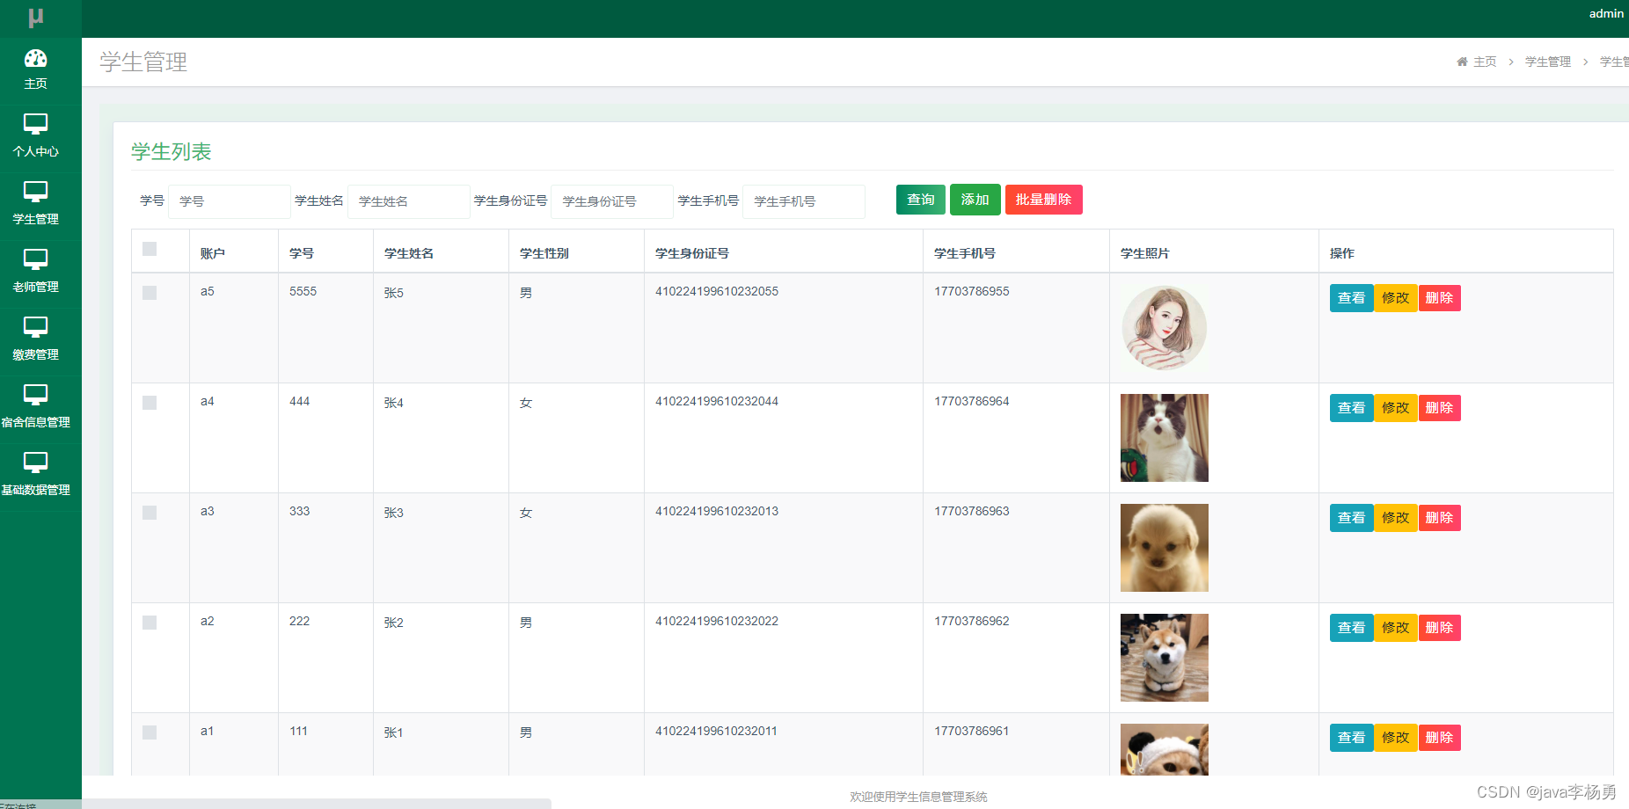Viewport: 1629px width, 809px height.
Task: Click 删除 for student 张3
Action: [x=1439, y=518]
